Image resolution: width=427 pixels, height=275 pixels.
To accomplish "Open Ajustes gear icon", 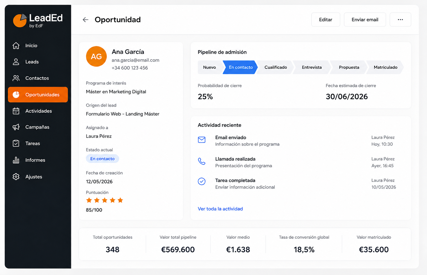I will (x=16, y=177).
